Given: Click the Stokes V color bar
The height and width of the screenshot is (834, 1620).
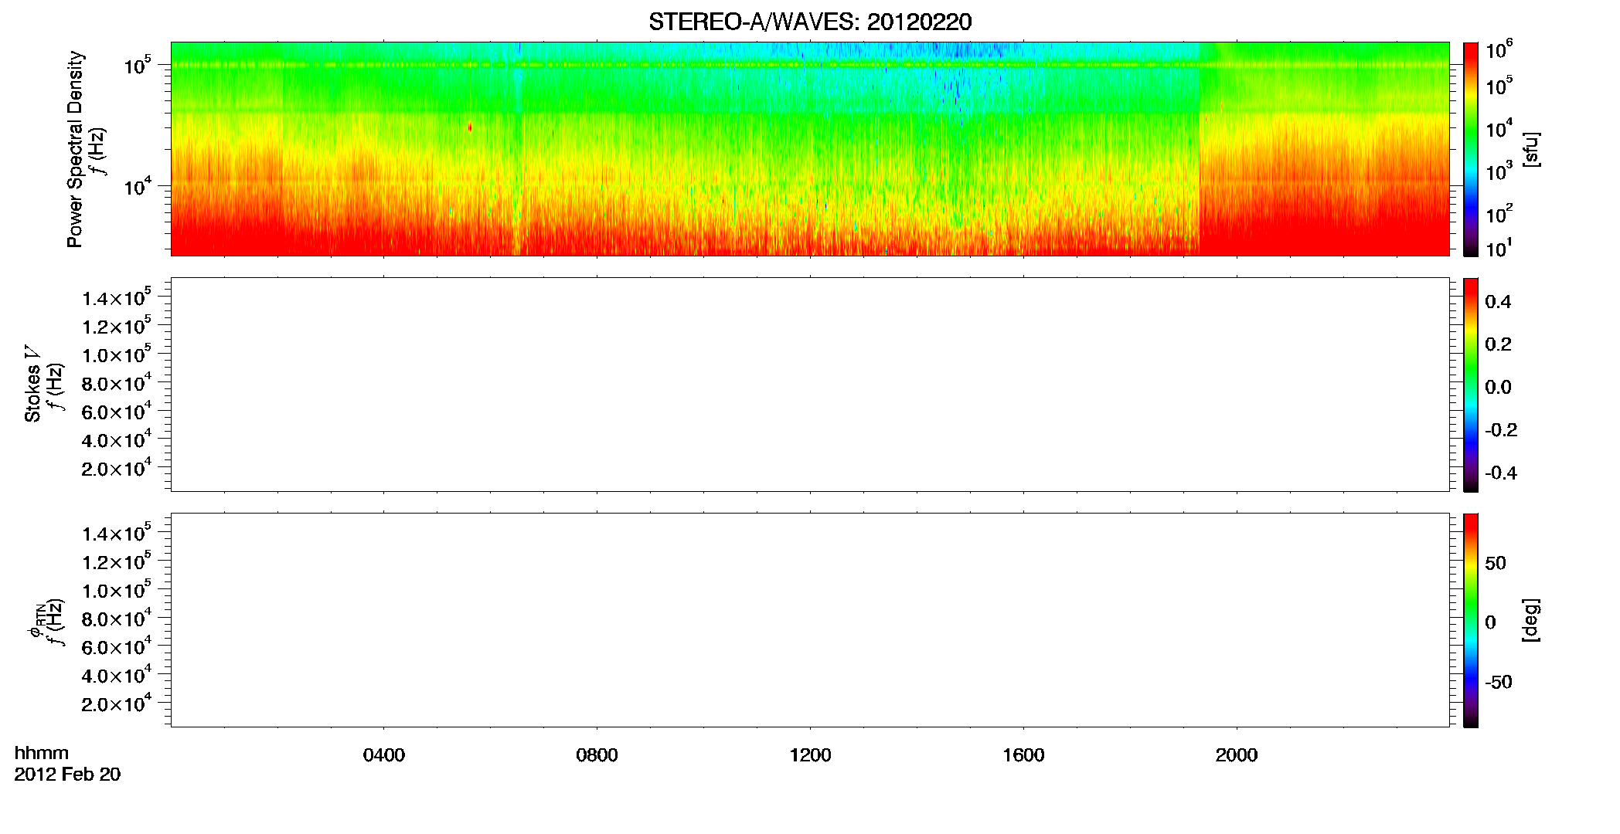Looking at the screenshot, I should [1471, 385].
